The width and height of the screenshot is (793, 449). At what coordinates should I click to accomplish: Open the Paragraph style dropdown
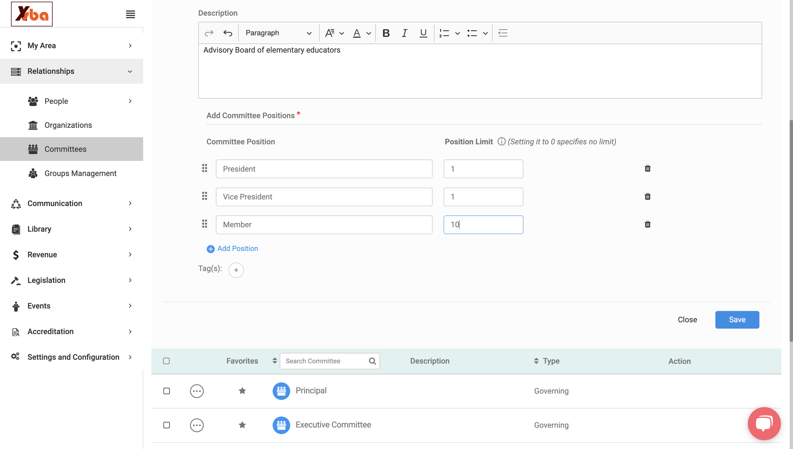(278, 33)
